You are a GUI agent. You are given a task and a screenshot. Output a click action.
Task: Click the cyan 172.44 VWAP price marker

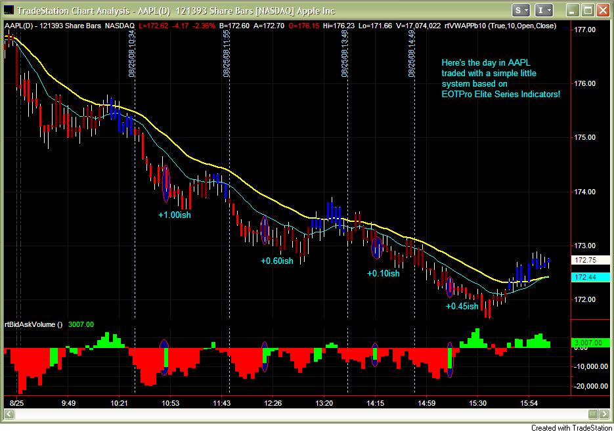click(590, 277)
